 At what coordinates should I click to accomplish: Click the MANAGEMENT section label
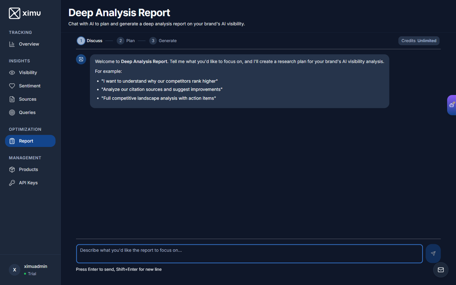(x=25, y=158)
